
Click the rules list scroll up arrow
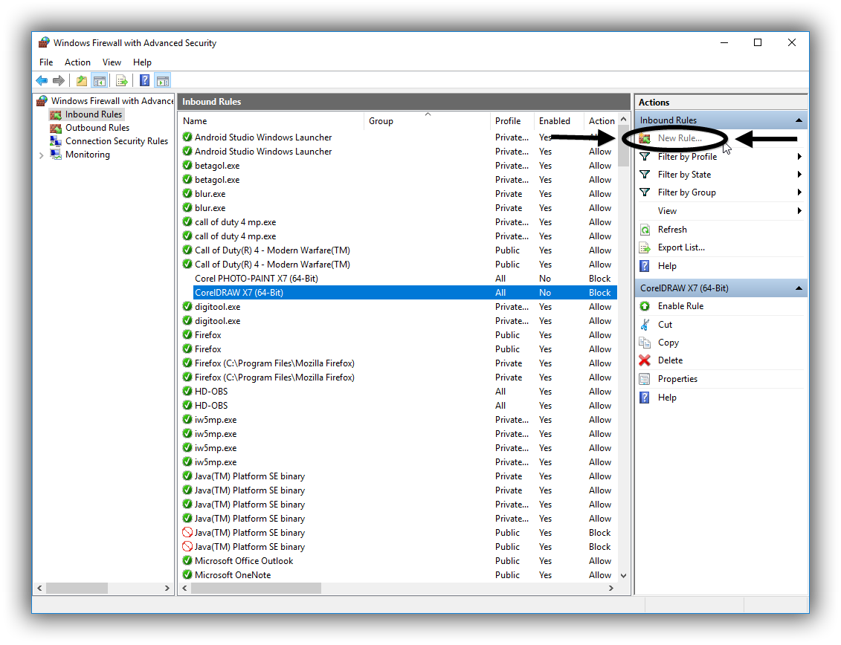tap(623, 119)
